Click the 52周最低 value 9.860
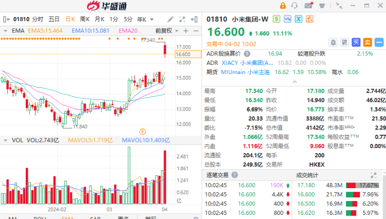This screenshot has width=386, height=219. point(317,146)
